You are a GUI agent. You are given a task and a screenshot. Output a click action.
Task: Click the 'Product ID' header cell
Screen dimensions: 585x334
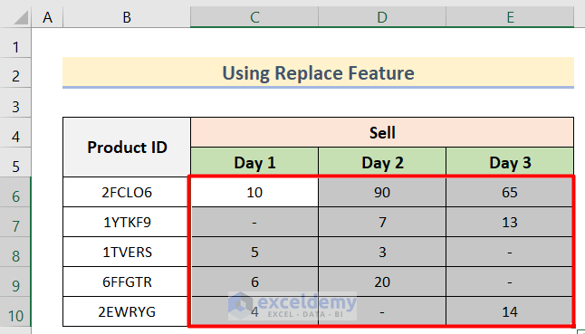point(127,148)
